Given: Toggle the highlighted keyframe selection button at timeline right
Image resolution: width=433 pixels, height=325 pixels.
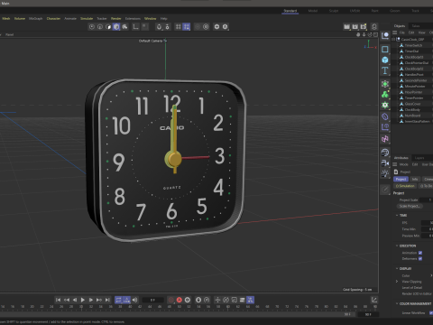Looking at the screenshot, I should pos(250,300).
